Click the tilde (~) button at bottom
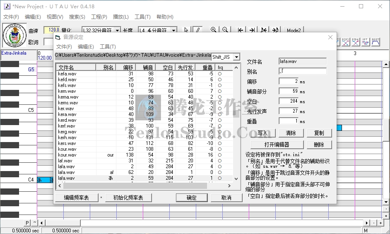This screenshot has height=234, width=390. [x=34, y=223]
